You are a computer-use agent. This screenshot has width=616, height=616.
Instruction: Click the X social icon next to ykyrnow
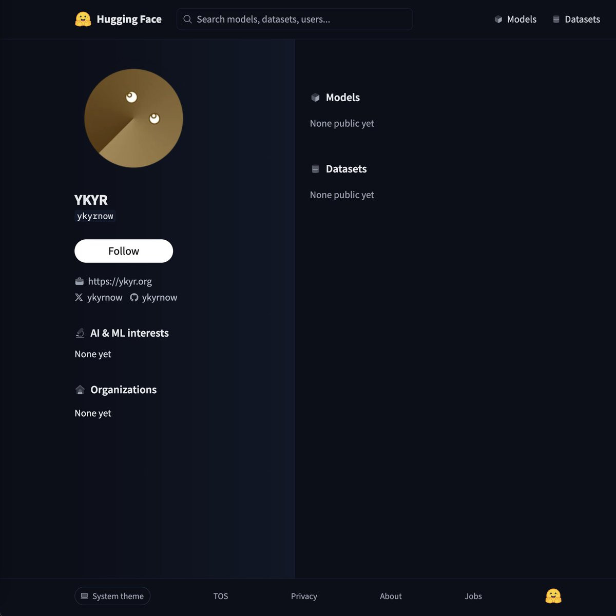(x=79, y=297)
